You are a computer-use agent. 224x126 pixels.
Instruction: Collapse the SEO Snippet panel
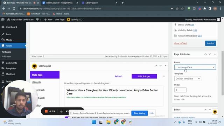click(x=166, y=66)
